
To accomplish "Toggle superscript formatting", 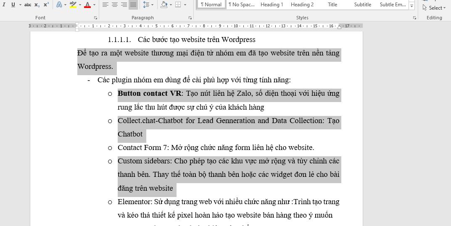I will (46, 5).
